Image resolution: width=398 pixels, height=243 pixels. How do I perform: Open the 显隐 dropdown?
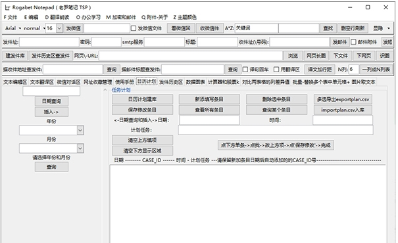pyautogui.click(x=382, y=28)
